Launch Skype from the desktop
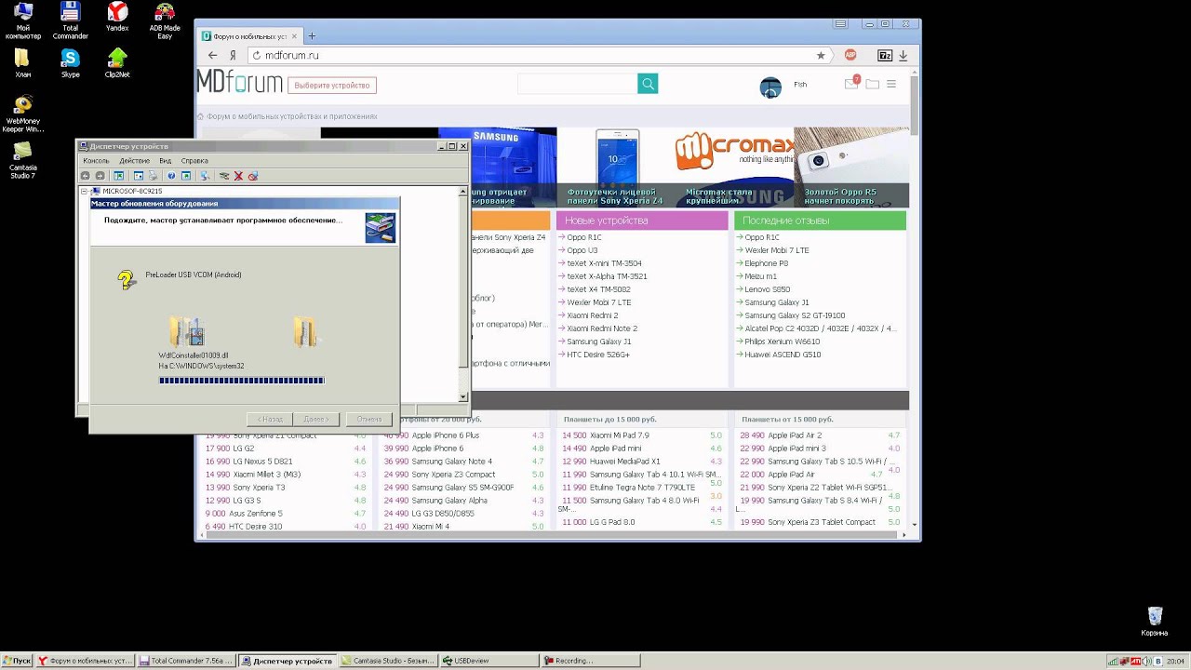This screenshot has height=670, width=1191. (70, 63)
